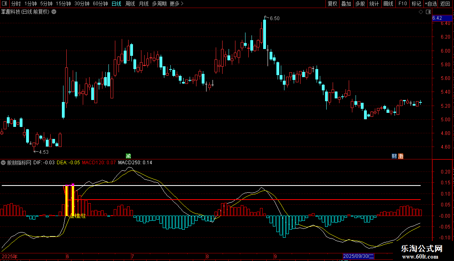This screenshot has height=261, width=454.
Task: Click the 金柱 label on the indicator
Action: (x=78, y=216)
